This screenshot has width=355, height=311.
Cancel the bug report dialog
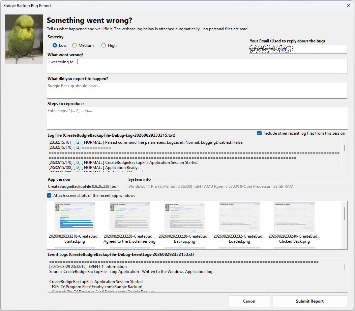(x=249, y=301)
